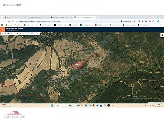Open the TKGM Parsel Sorgu bookmark

tap(46, 25)
